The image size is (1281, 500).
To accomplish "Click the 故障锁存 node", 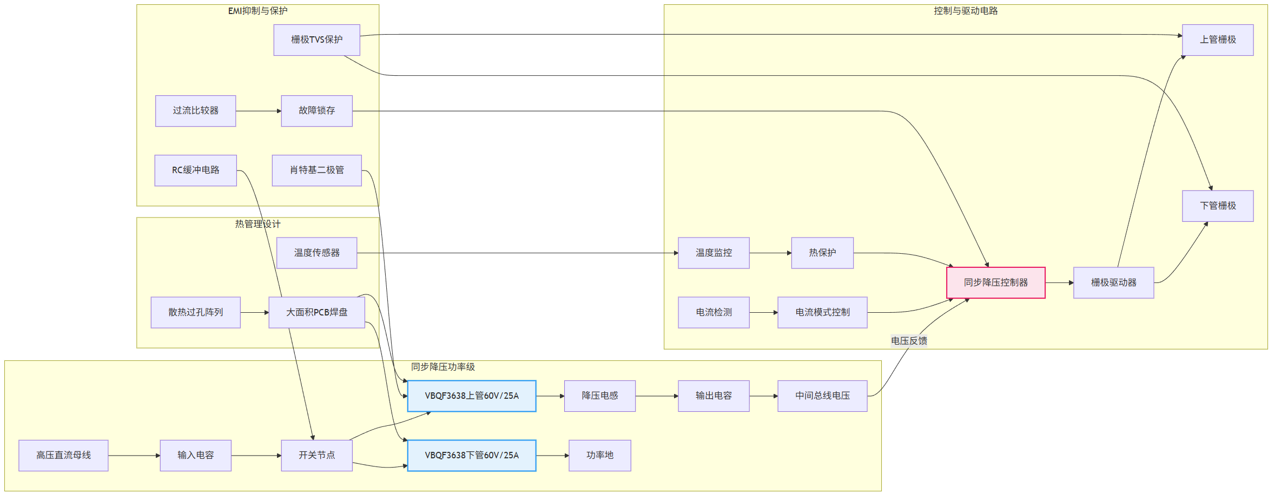I will [316, 111].
